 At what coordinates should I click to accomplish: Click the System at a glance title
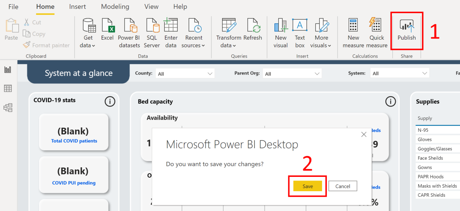[79, 73]
